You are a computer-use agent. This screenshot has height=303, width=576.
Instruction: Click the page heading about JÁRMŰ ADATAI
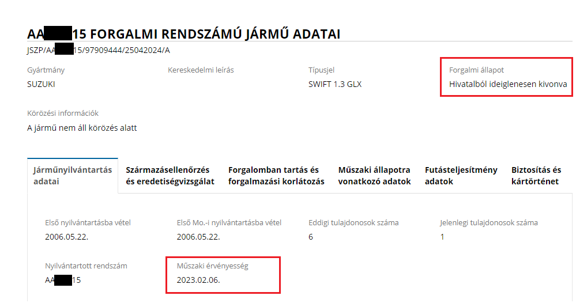click(x=183, y=34)
